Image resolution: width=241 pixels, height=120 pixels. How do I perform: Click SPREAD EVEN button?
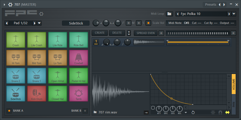point(145,33)
